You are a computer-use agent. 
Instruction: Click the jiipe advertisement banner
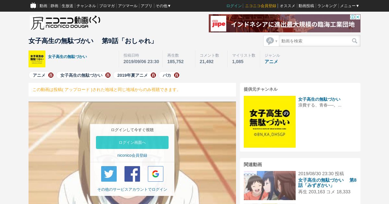point(285,23)
